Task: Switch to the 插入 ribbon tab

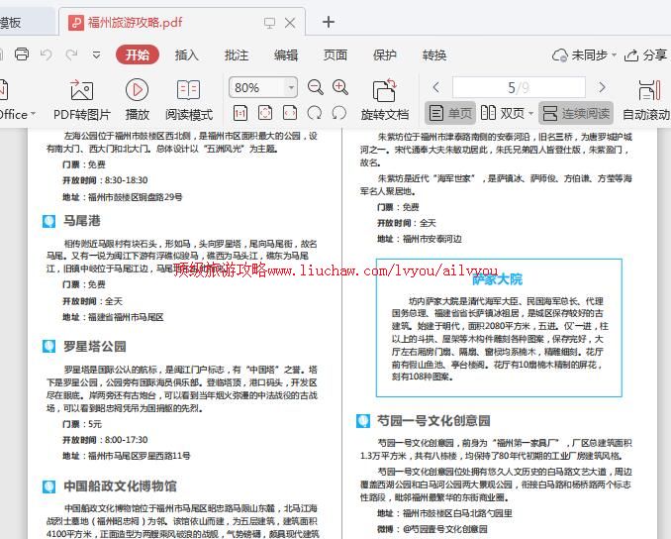Action: [x=187, y=55]
